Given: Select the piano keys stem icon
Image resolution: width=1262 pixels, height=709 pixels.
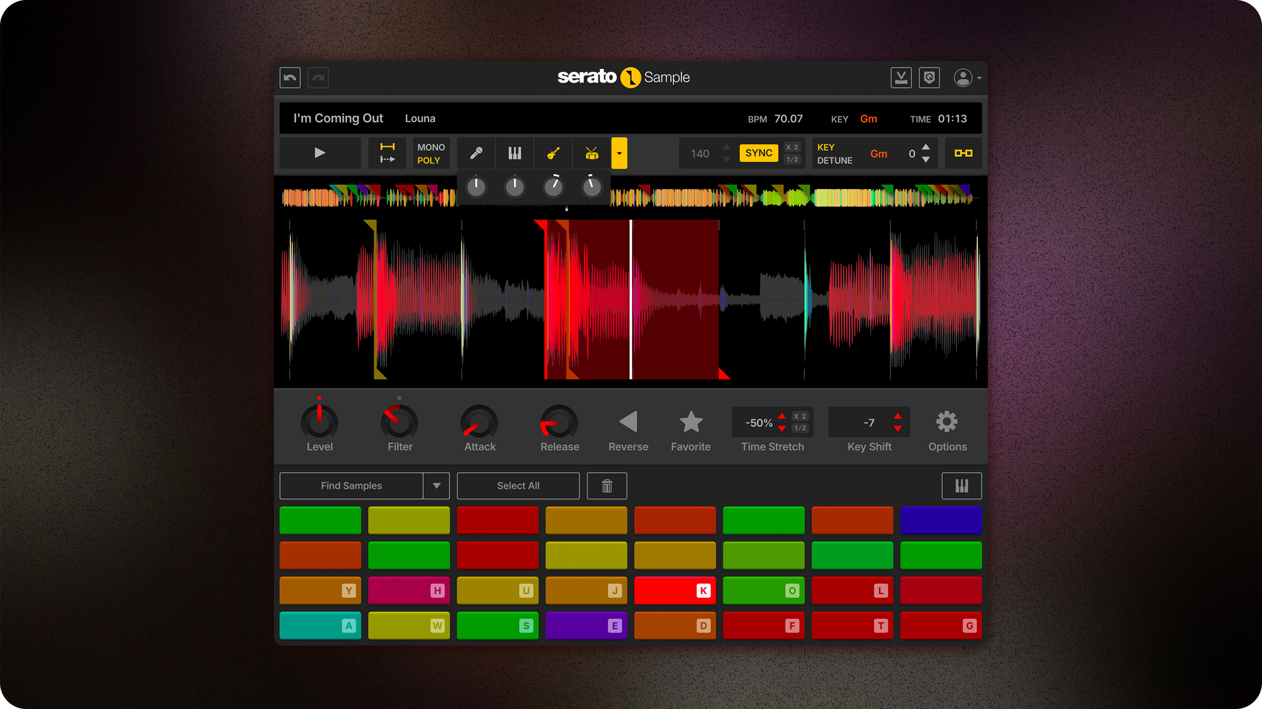Looking at the screenshot, I should [514, 153].
